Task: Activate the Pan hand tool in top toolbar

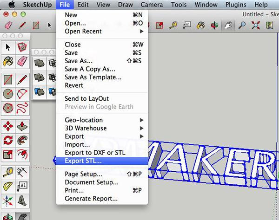Action: pyautogui.click(x=228, y=25)
